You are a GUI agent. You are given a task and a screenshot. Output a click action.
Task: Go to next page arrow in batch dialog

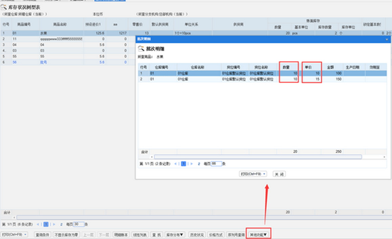tap(191, 164)
